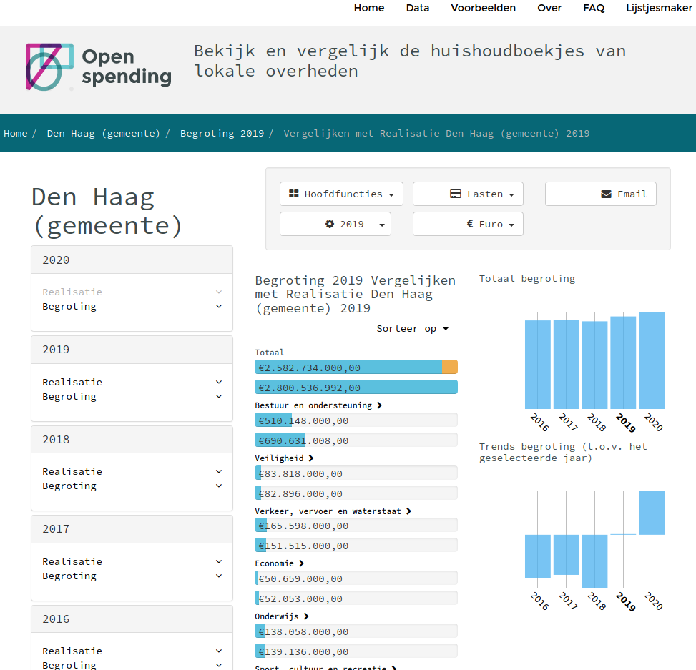Image resolution: width=696 pixels, height=670 pixels.
Task: Click 2016 bar in Totaal begroting chart
Action: coord(537,365)
